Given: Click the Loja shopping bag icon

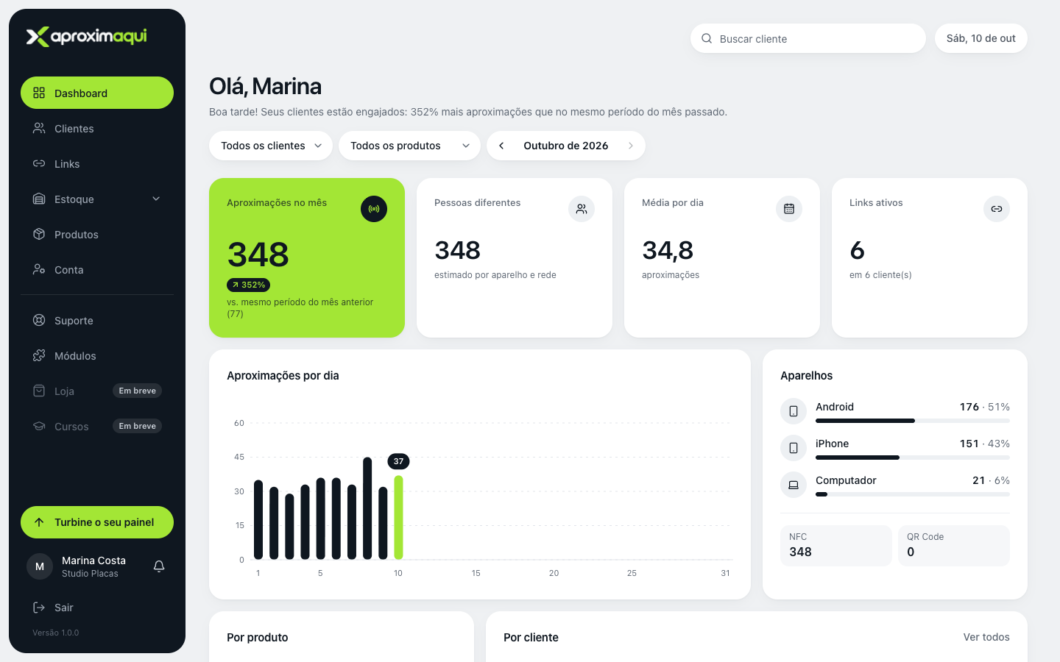Looking at the screenshot, I should (x=39, y=391).
